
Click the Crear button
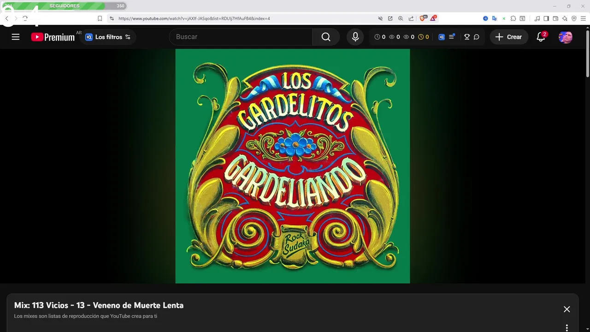pos(509,37)
